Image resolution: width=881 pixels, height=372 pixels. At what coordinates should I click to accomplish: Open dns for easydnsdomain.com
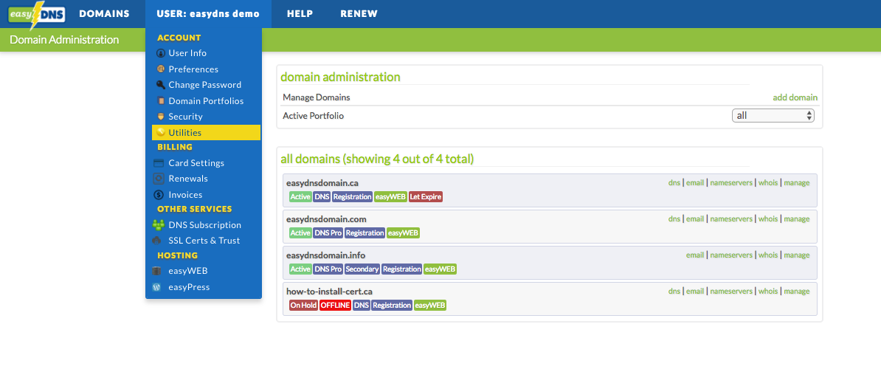tap(674, 218)
